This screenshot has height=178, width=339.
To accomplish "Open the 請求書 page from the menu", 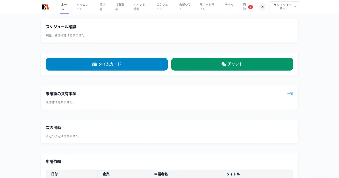I will click(x=103, y=6).
